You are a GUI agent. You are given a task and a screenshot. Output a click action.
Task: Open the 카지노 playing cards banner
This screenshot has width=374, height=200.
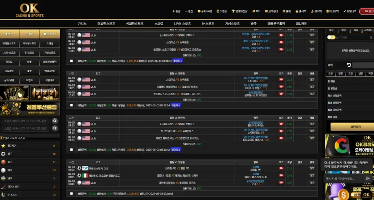(x=14, y=93)
